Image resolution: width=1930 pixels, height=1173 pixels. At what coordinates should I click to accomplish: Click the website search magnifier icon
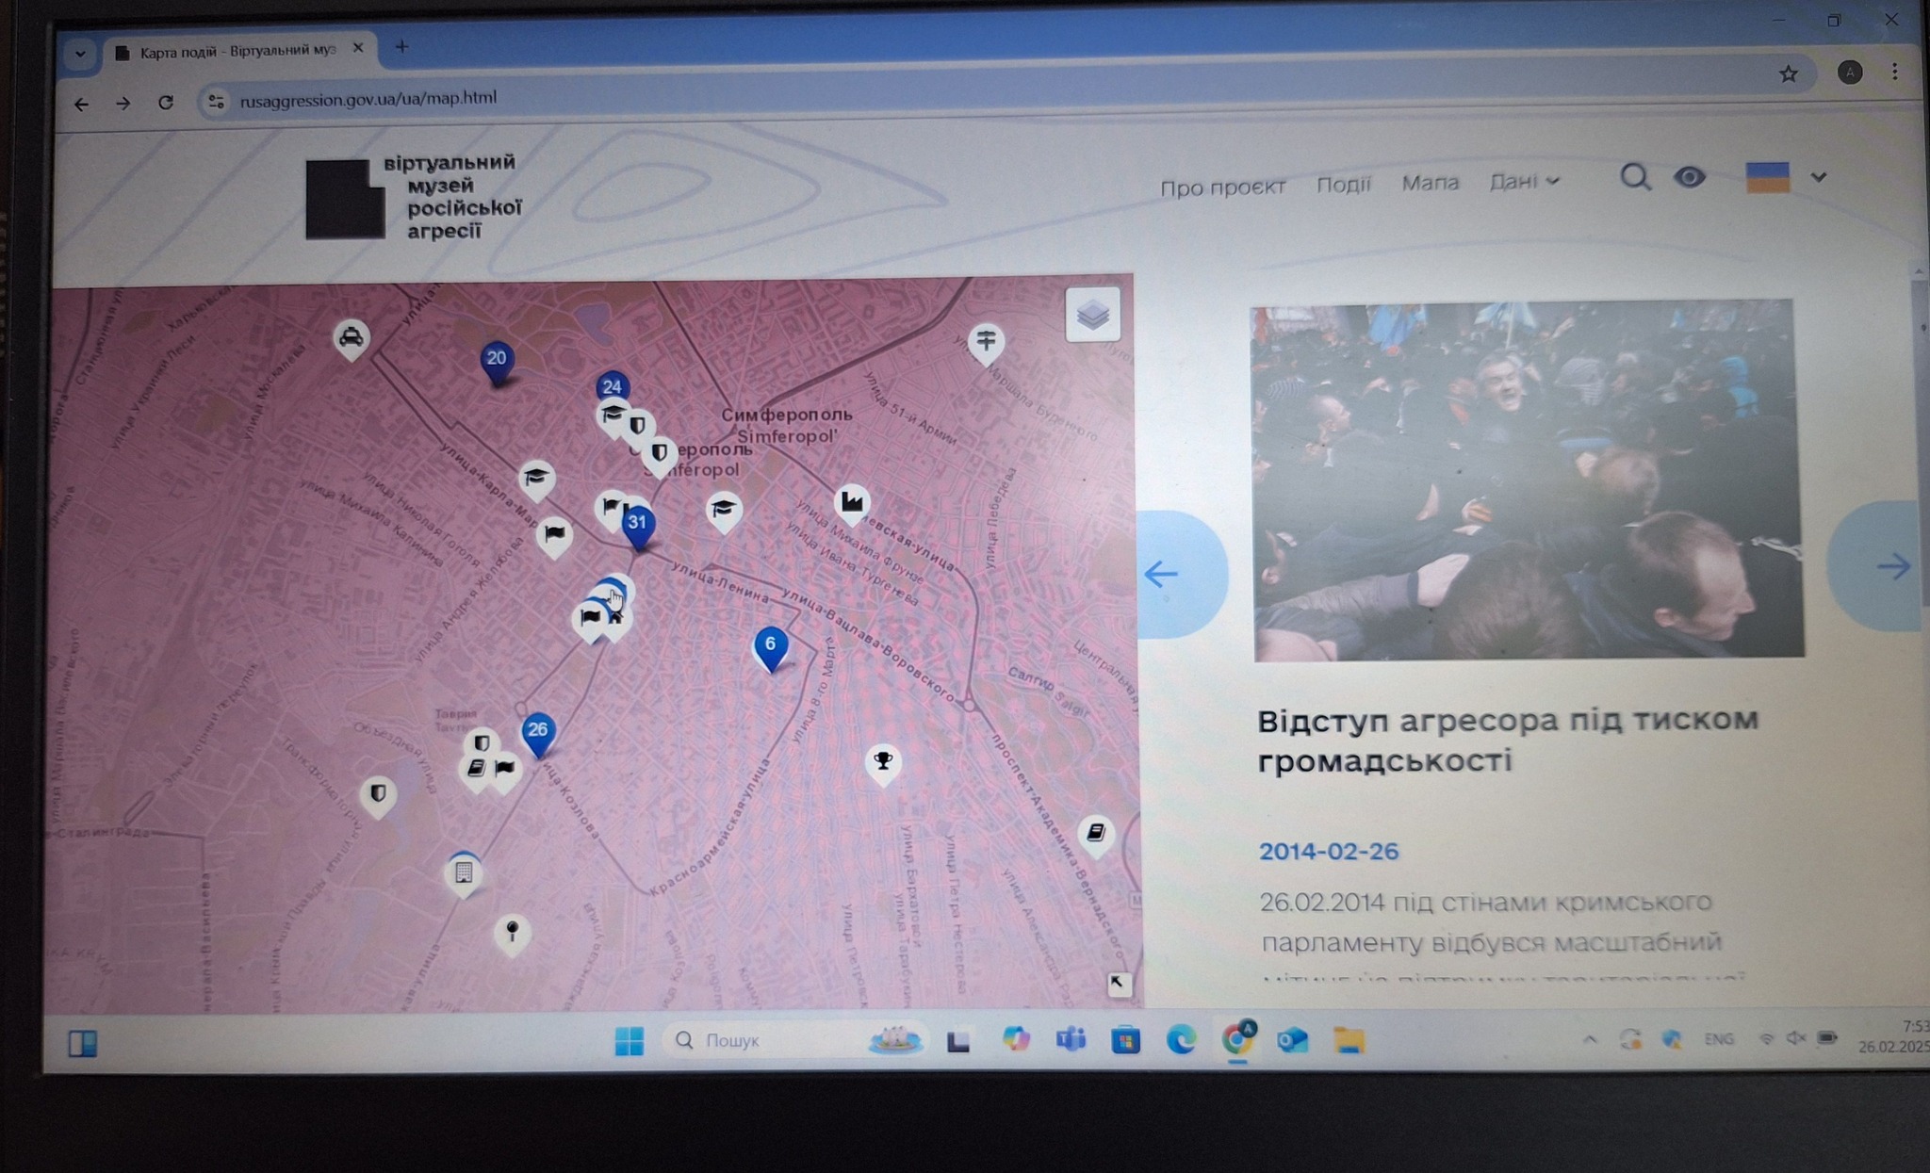(x=1635, y=177)
